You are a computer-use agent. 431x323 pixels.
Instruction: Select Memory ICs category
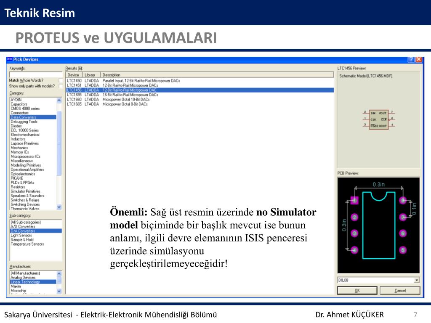[33, 152]
